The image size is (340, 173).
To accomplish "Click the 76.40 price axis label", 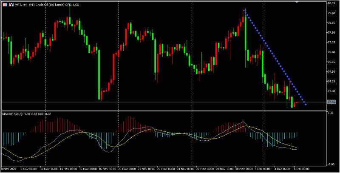I will tap(331, 52).
